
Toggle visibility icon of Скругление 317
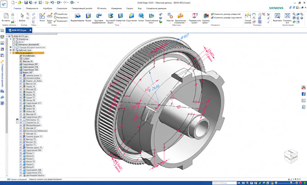21,103
